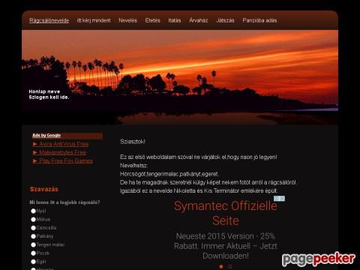Choose the Mókus radio button

click(33, 220)
